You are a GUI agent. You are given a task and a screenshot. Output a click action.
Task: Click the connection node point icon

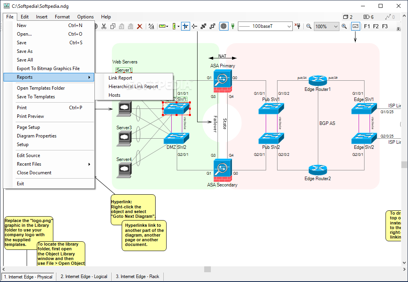[x=194, y=26]
